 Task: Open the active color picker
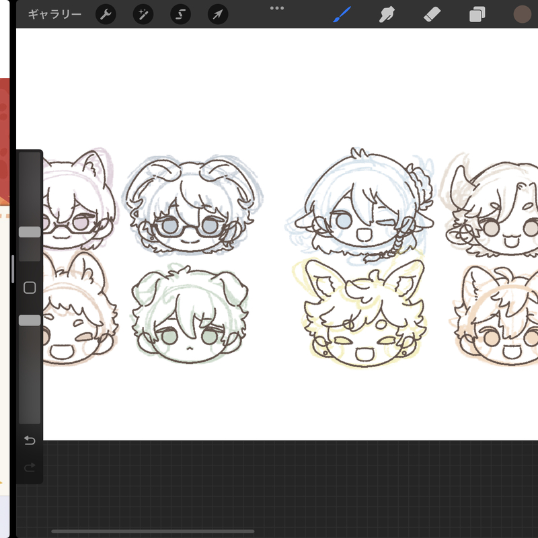tap(523, 14)
